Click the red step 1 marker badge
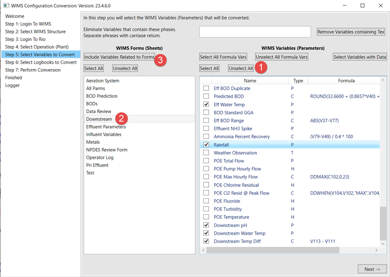This screenshot has height=277, width=390. pyautogui.click(x=261, y=68)
